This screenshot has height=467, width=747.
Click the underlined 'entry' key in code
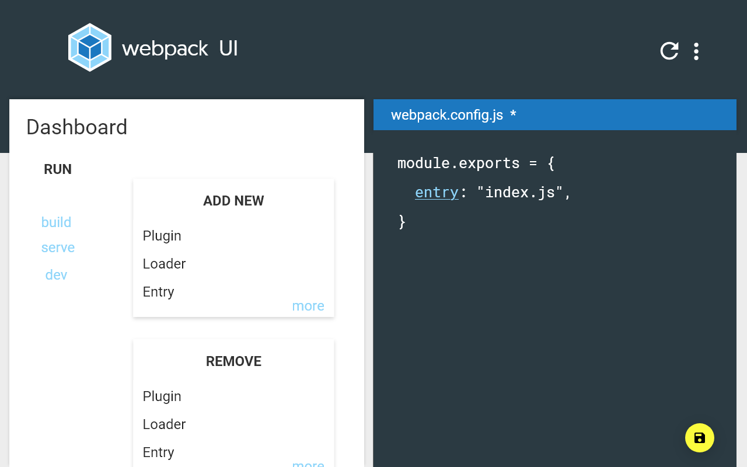[437, 192]
